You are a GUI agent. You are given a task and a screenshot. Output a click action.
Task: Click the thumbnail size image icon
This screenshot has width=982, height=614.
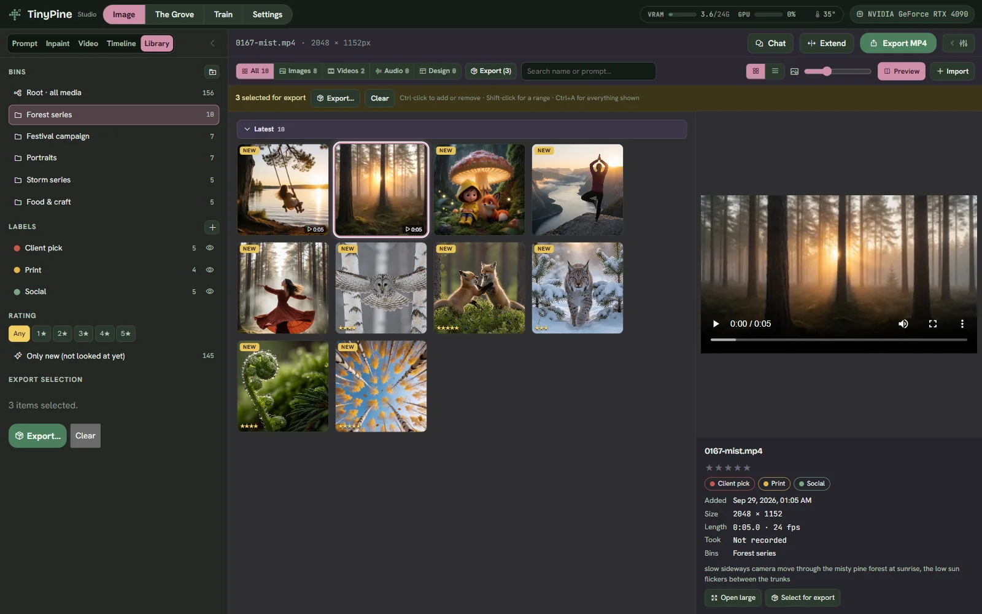pos(794,71)
